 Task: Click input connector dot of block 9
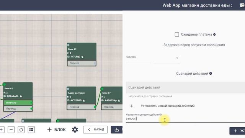(68, 45)
